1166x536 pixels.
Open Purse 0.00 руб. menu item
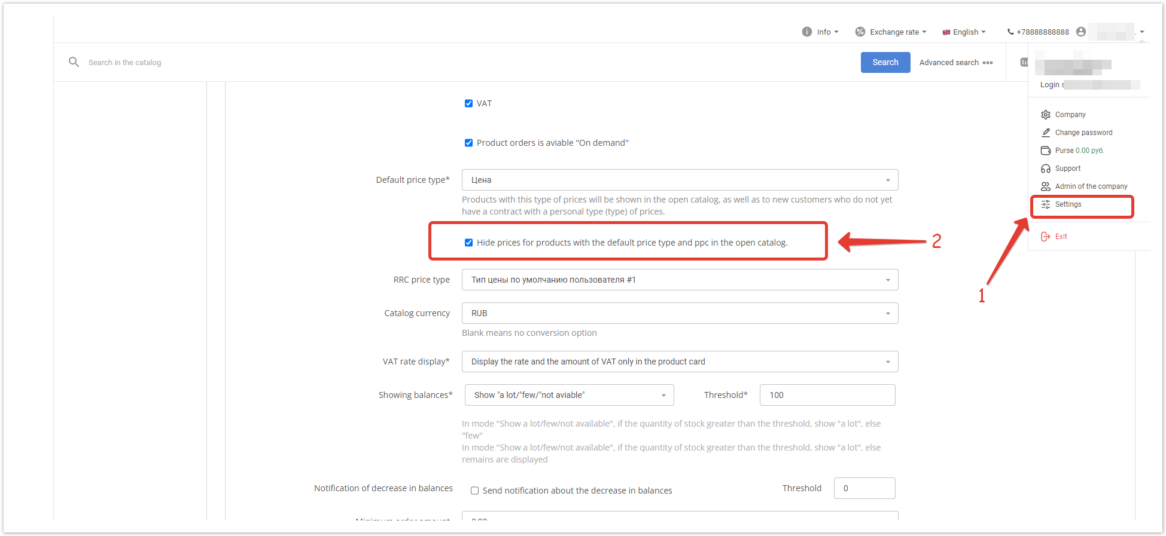(1079, 151)
